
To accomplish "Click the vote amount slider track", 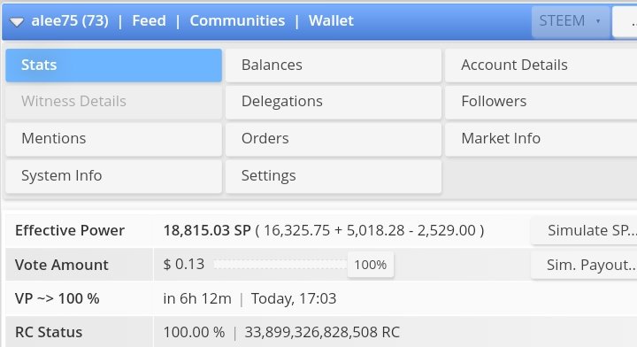I will click(280, 265).
